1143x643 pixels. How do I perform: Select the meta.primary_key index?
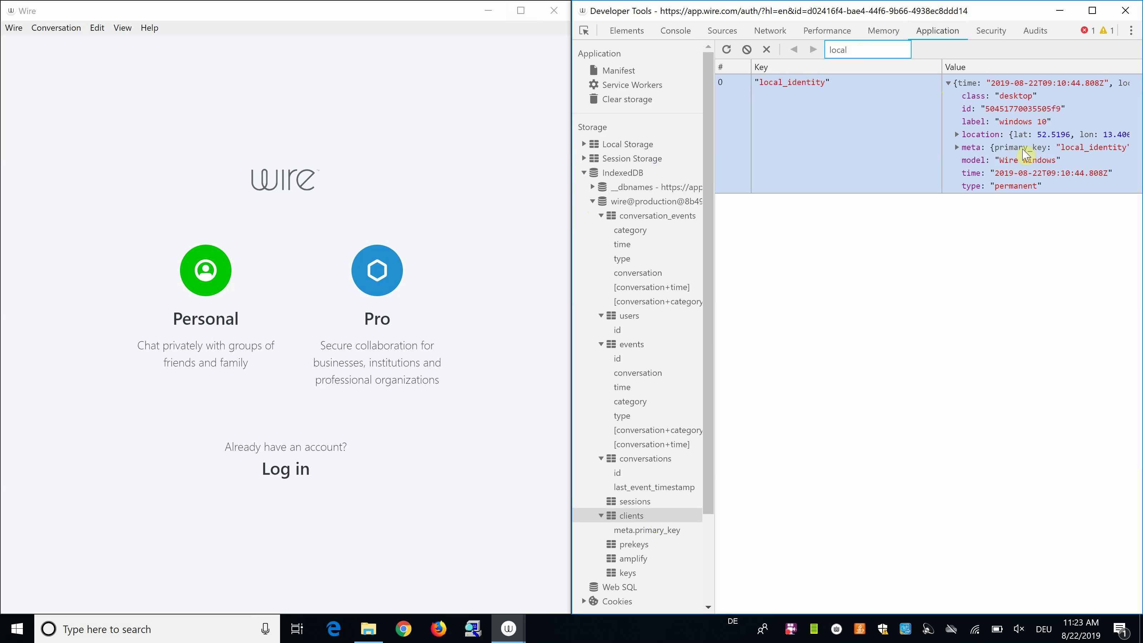(x=647, y=530)
